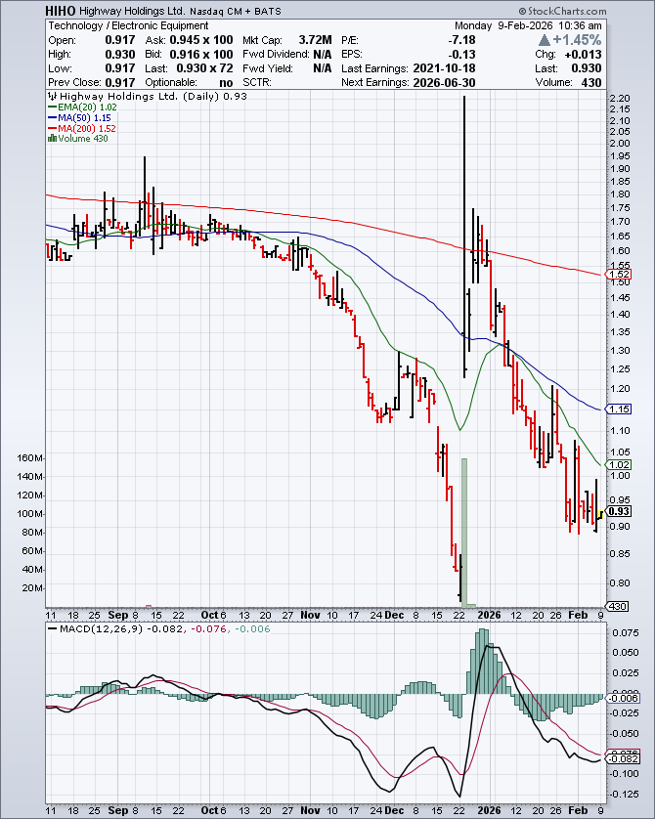Click the red 1.52 MA(200) price tag
Screen dimensions: 655x819
pos(619,275)
